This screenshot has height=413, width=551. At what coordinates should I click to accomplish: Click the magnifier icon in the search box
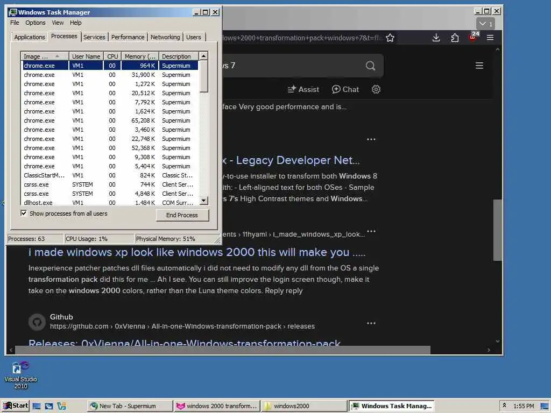[370, 66]
